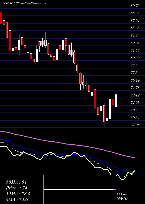Click the 89.73 price axis label
Viewport: 145px width, 204px height.
coord(135,6)
